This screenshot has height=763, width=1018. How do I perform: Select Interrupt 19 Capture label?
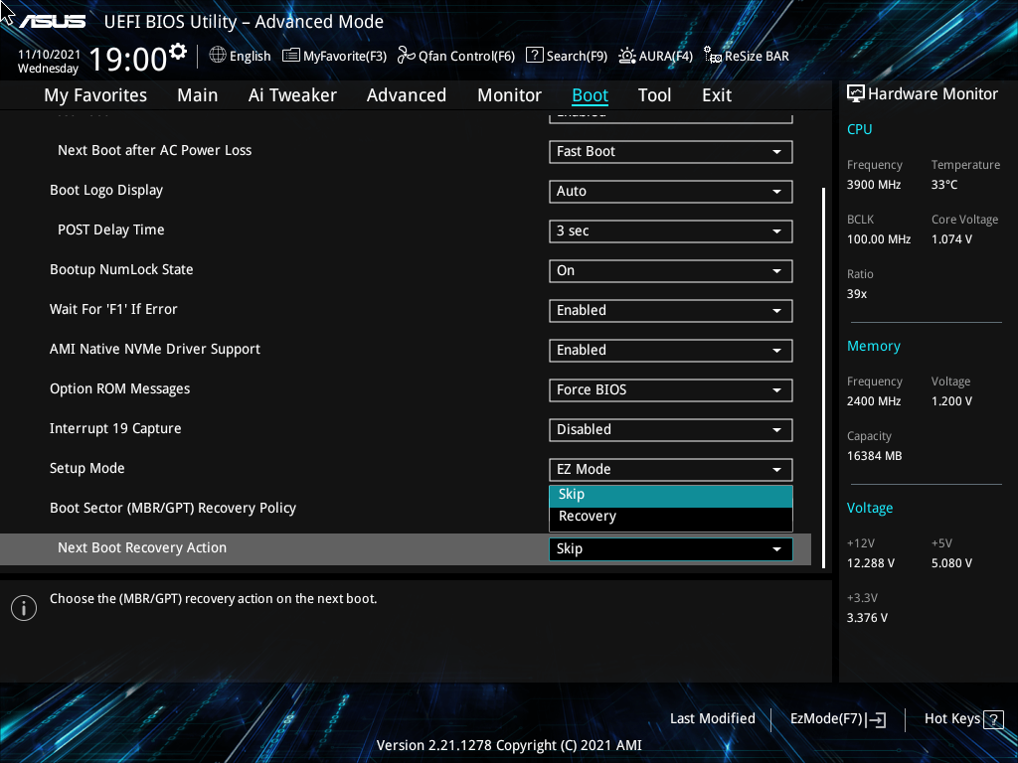coord(115,429)
